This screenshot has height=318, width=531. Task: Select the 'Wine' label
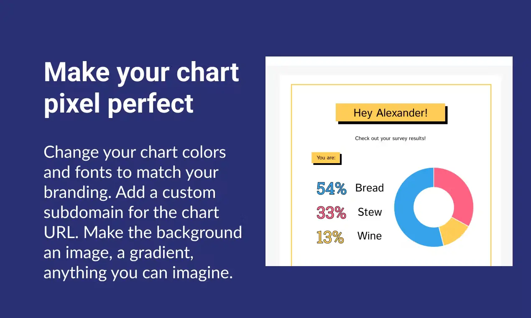(370, 236)
